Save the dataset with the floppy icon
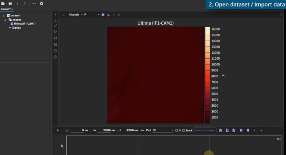286x155 pixels. coord(10,4)
